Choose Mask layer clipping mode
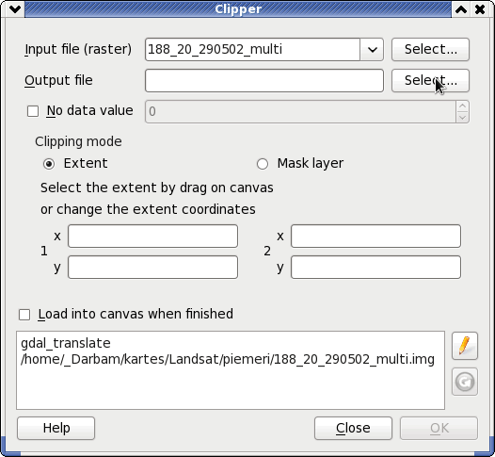The image size is (495, 457). coord(263,164)
